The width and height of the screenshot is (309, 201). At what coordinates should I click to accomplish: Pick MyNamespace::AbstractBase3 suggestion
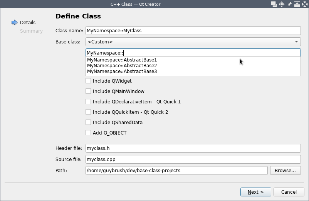coord(122,71)
